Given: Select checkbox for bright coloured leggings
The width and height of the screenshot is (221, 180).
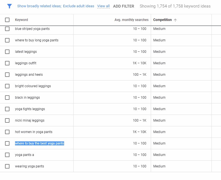Looking at the screenshot, I should pyautogui.click(x=7, y=86).
